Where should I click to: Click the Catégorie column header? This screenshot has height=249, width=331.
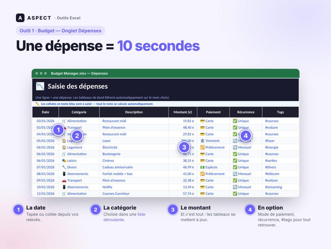point(79,112)
